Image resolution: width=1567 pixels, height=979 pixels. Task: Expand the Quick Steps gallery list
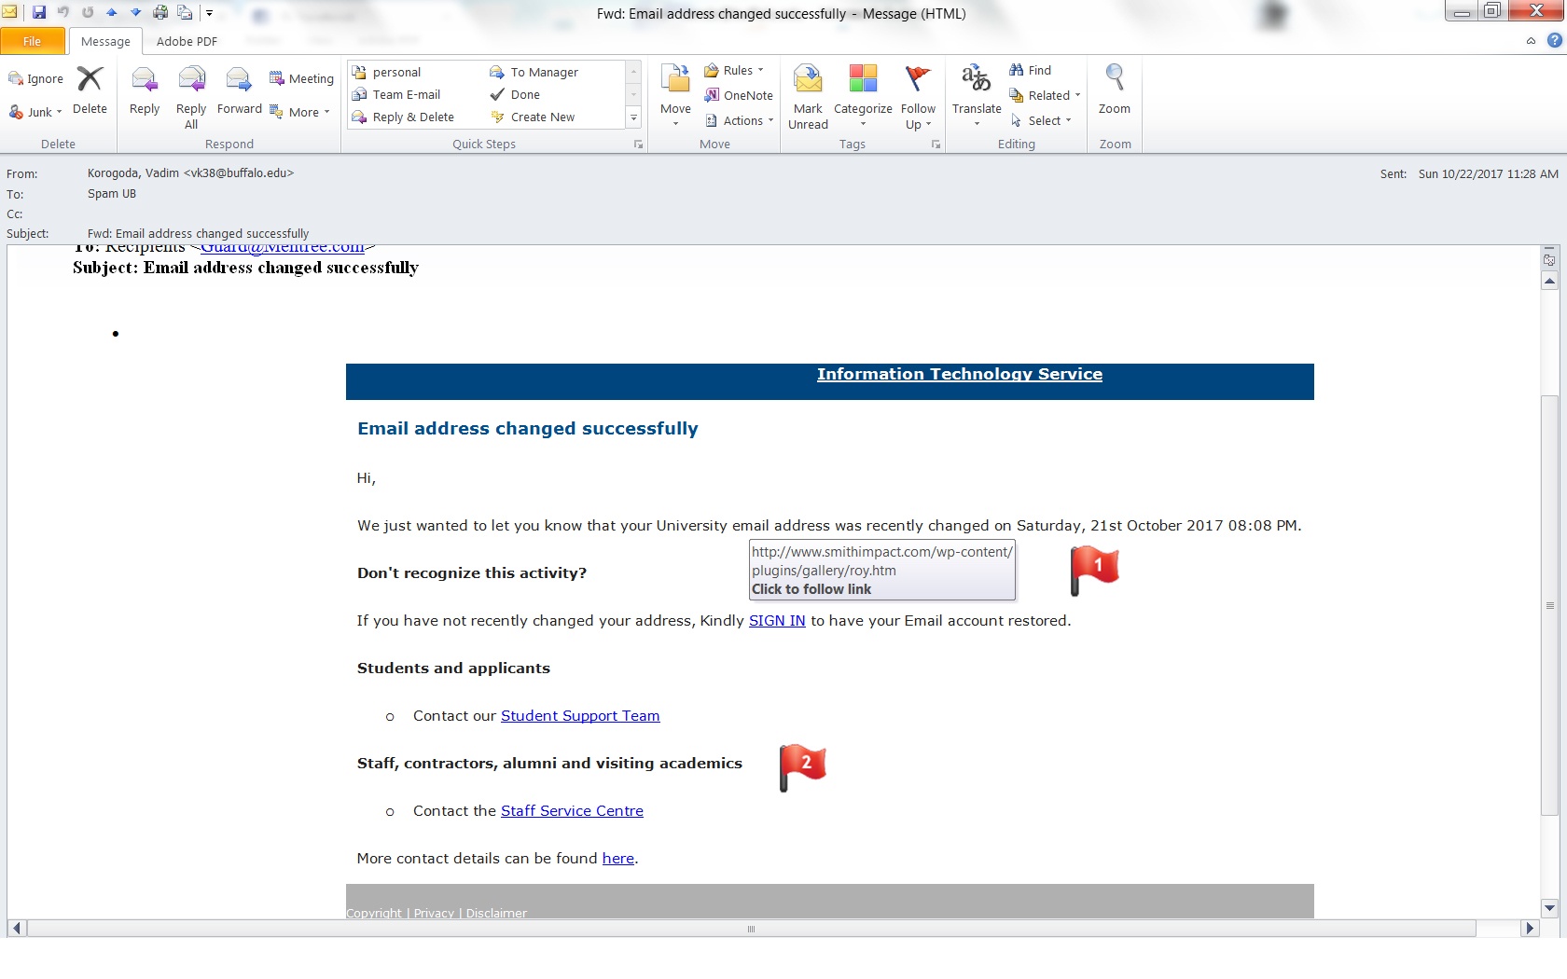coord(634,117)
